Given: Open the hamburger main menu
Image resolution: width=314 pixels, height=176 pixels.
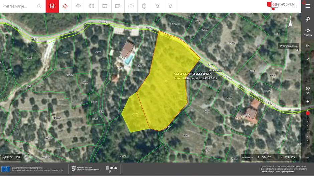Looking at the screenshot, I should click(308, 6).
